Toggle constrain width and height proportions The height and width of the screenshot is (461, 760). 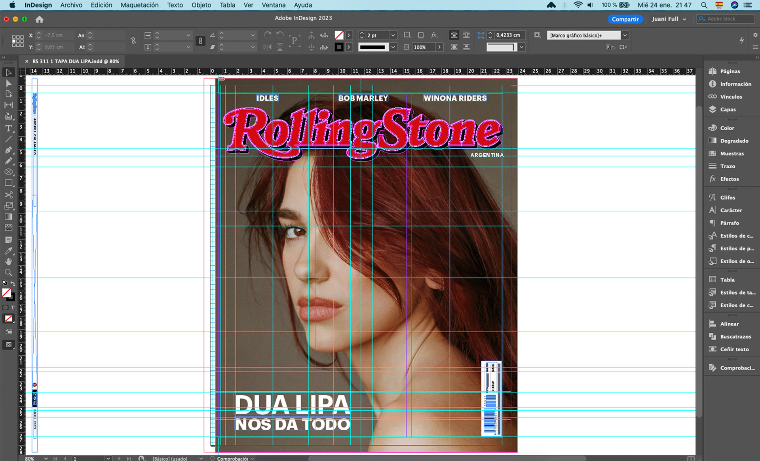(133, 41)
